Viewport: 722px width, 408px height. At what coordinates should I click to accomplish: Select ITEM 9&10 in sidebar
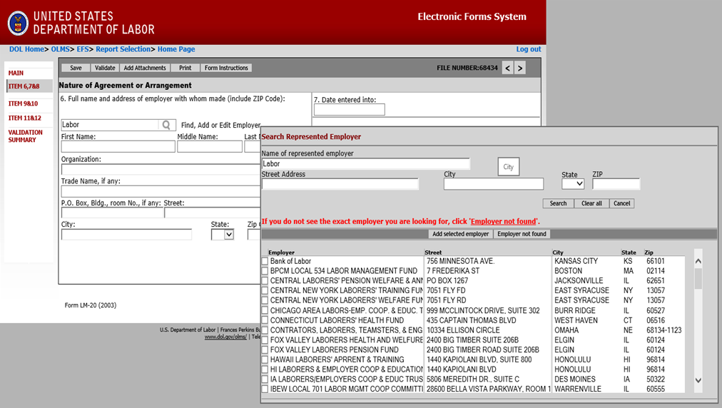pos(23,103)
